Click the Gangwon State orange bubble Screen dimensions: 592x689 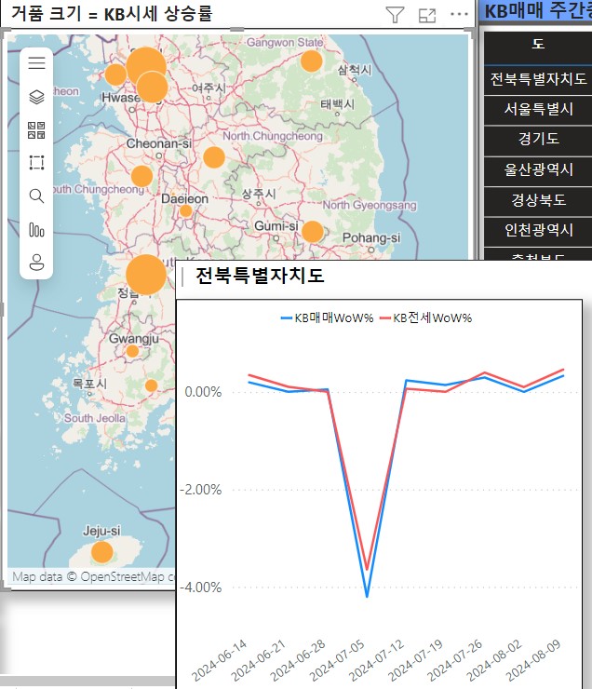[x=312, y=61]
